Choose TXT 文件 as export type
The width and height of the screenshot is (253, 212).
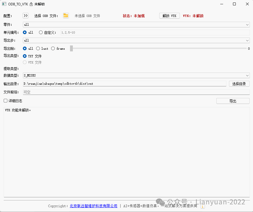coord(25,56)
